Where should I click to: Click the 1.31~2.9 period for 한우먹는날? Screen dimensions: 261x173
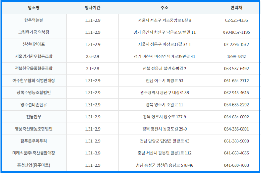click(x=93, y=20)
